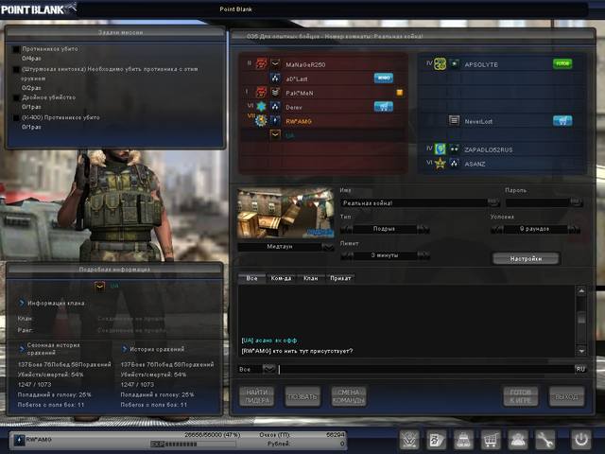Click the chat scrollbar down arrow
605x454 pixels.
tap(581, 351)
